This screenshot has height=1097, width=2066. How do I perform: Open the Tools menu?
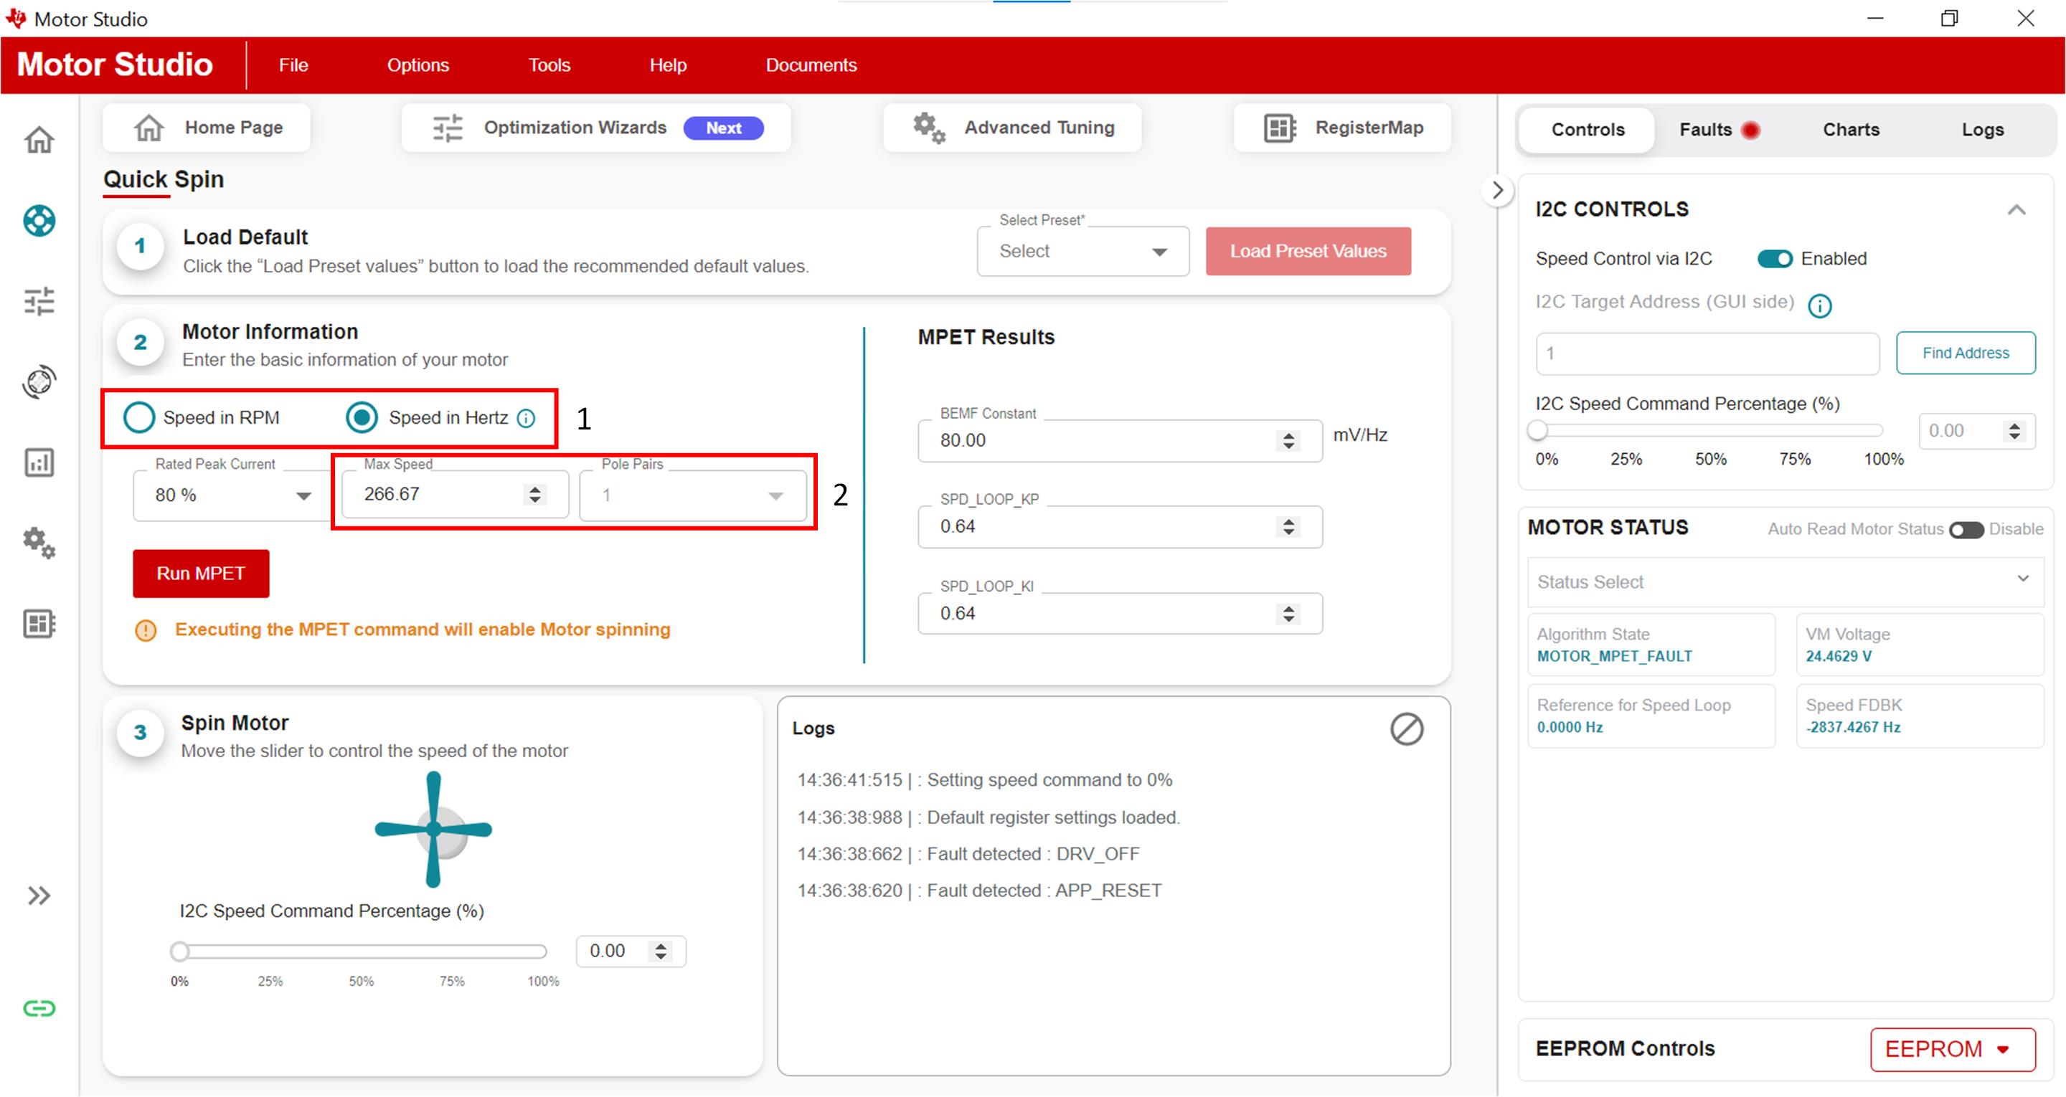(x=549, y=65)
